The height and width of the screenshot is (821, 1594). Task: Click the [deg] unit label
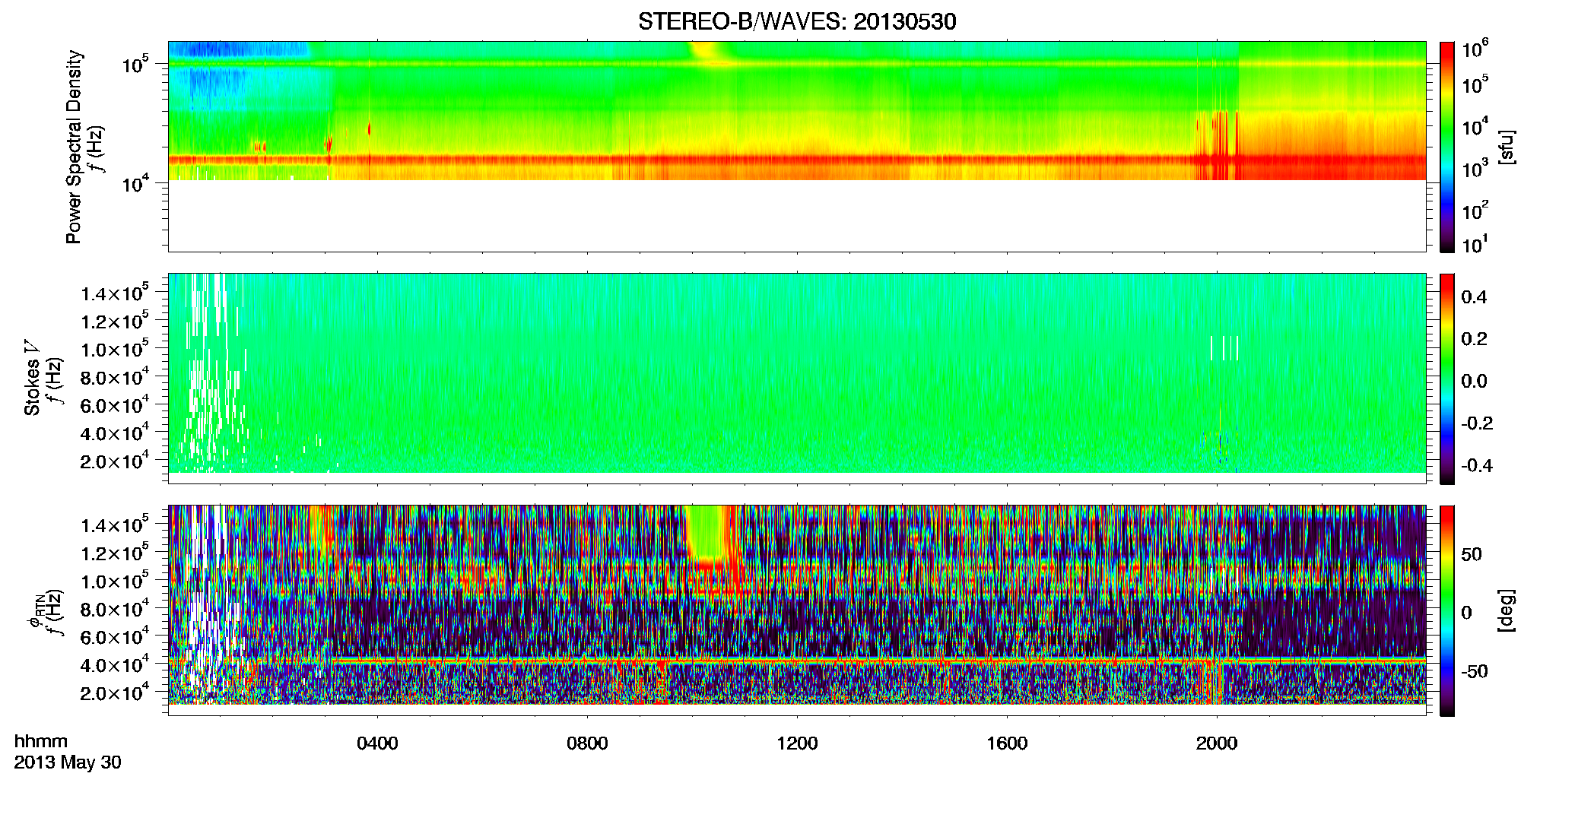[x=1507, y=610]
